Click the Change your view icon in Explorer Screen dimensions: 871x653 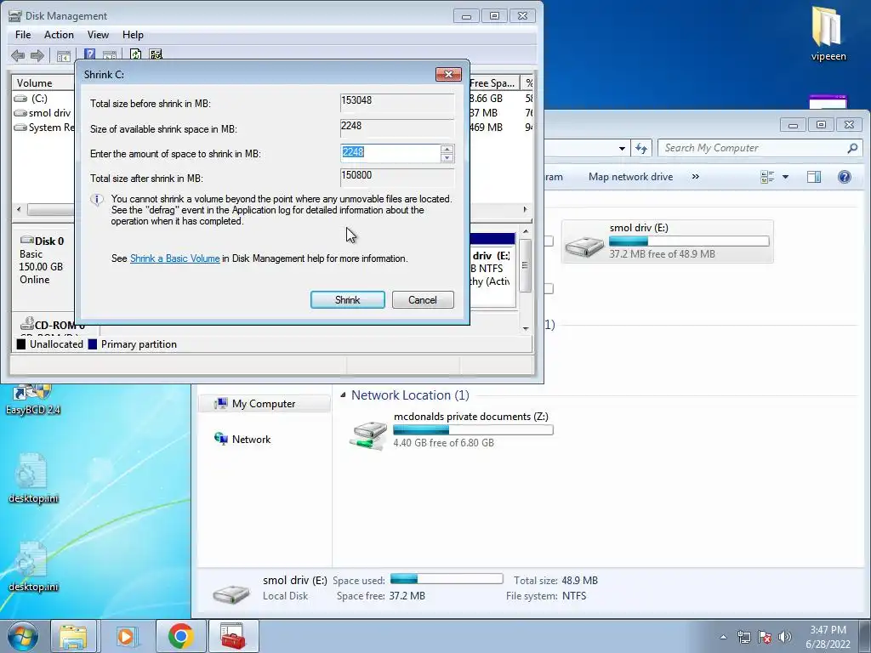pyautogui.click(x=768, y=177)
